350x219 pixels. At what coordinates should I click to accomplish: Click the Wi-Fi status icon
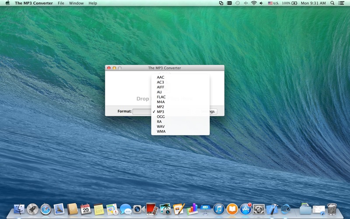254,3
